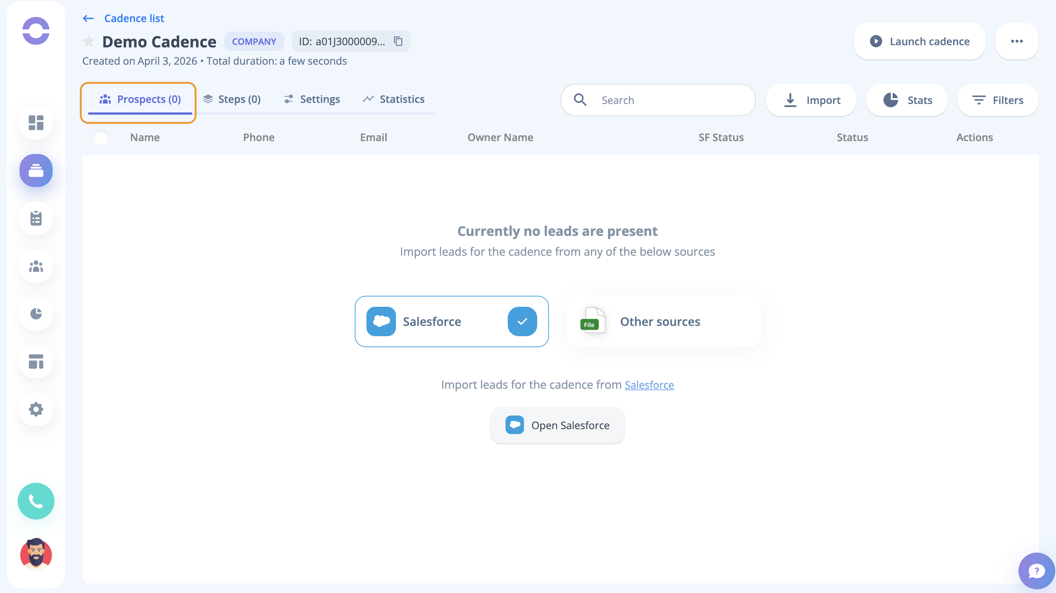Follow the underlined Salesforce link
Viewport: 1056px width, 593px height.
point(649,385)
